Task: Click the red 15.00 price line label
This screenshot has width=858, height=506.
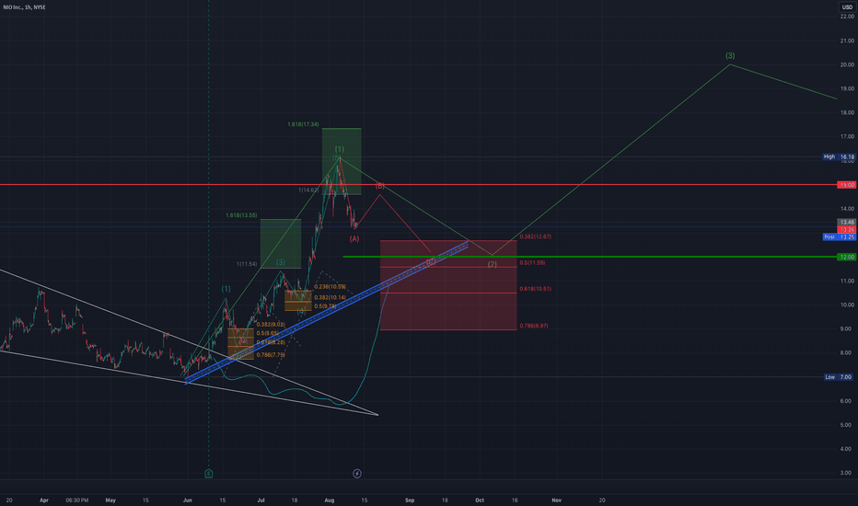Action: [847, 185]
